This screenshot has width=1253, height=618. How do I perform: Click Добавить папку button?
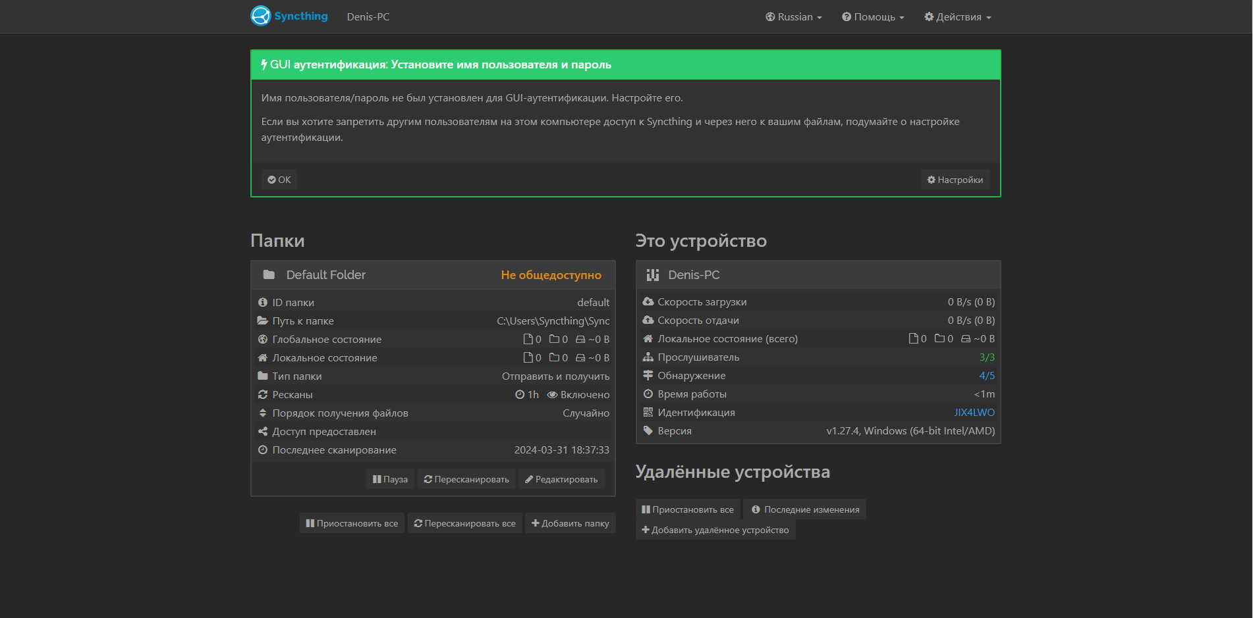coord(571,523)
